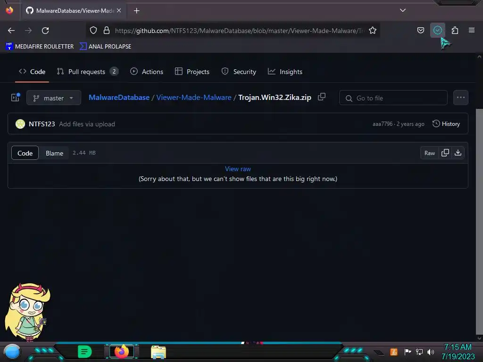Open commit aaa7796

point(383,124)
